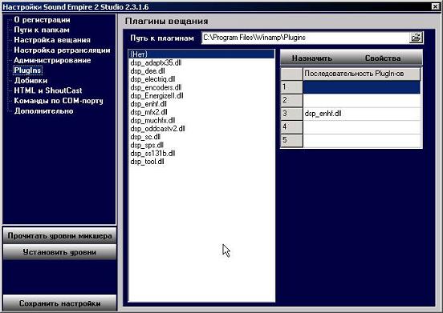Click the Назначить button

click(312, 58)
